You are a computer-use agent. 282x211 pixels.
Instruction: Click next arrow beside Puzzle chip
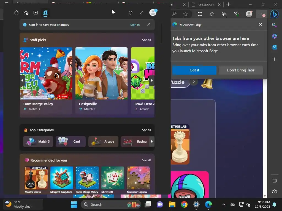(194, 81)
